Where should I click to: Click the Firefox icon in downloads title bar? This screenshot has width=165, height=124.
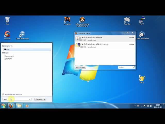76,33
